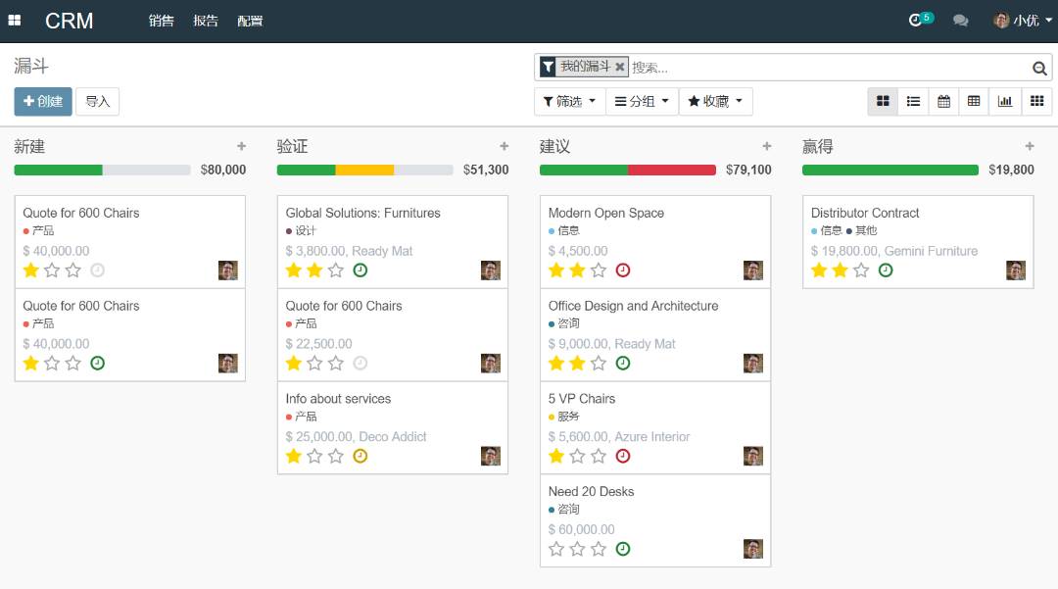Open red activity clock on Modern Open Space

(x=623, y=270)
